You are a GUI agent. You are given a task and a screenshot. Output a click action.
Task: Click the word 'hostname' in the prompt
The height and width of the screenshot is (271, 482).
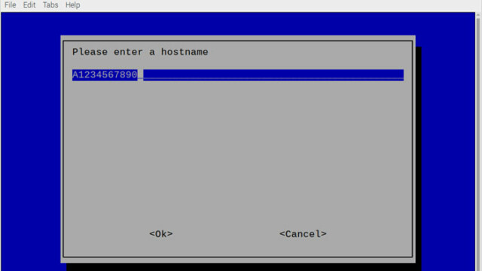tap(185, 52)
